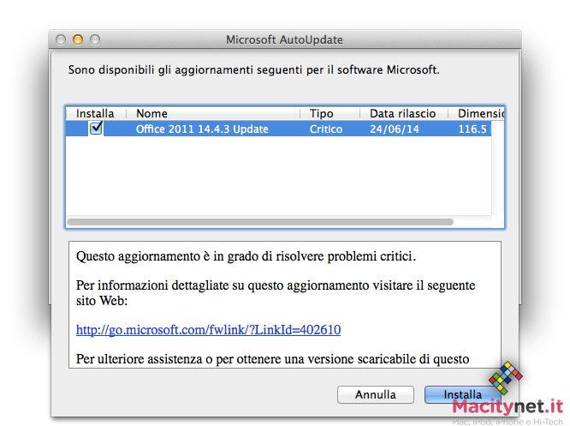The width and height of the screenshot is (570, 426).
Task: Click the 'Per ulteriore assistenza' paragraph
Action: [x=273, y=359]
